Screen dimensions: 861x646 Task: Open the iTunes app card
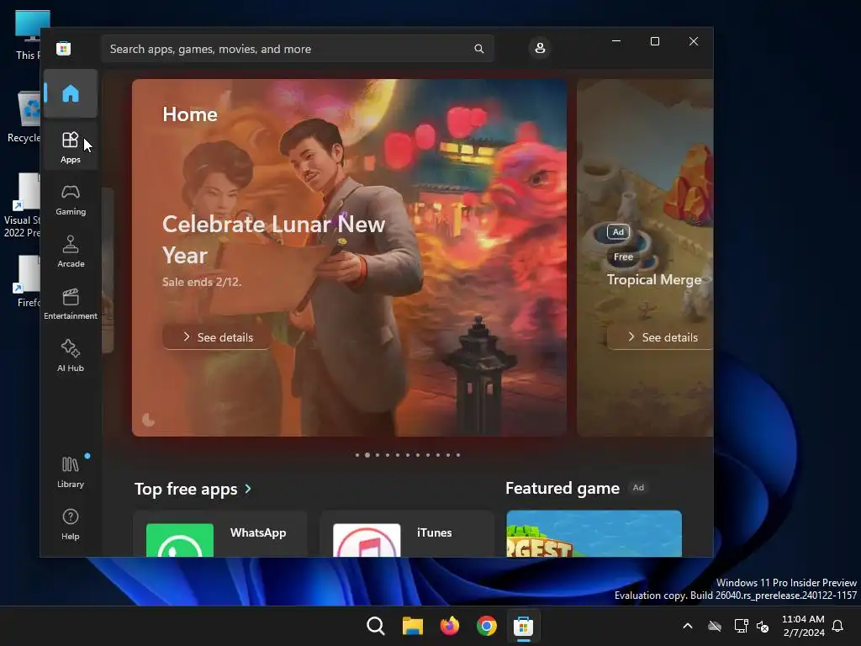407,534
